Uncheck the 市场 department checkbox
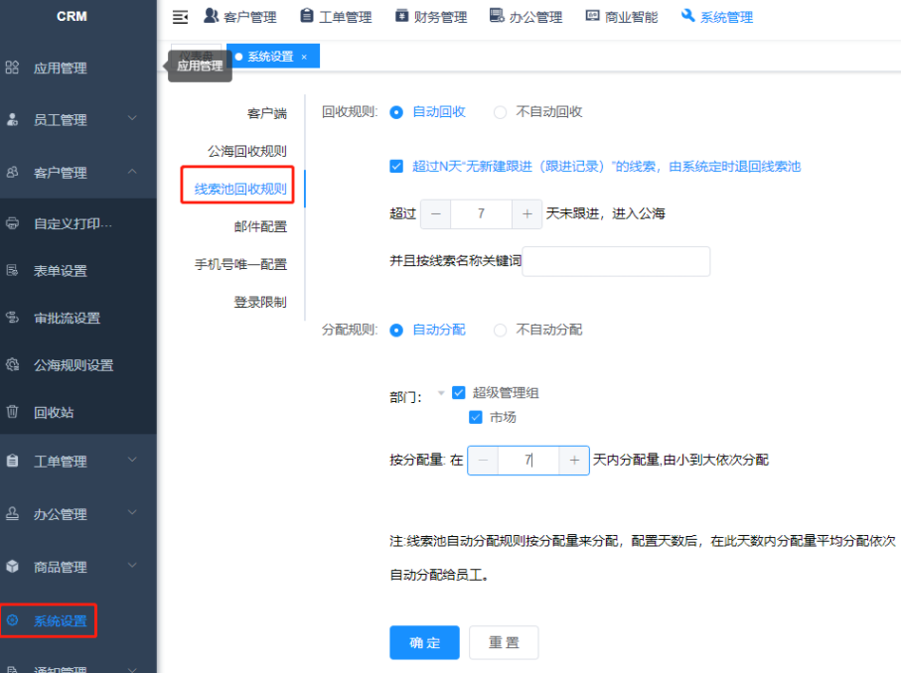This screenshot has height=673, width=901. coord(476,417)
